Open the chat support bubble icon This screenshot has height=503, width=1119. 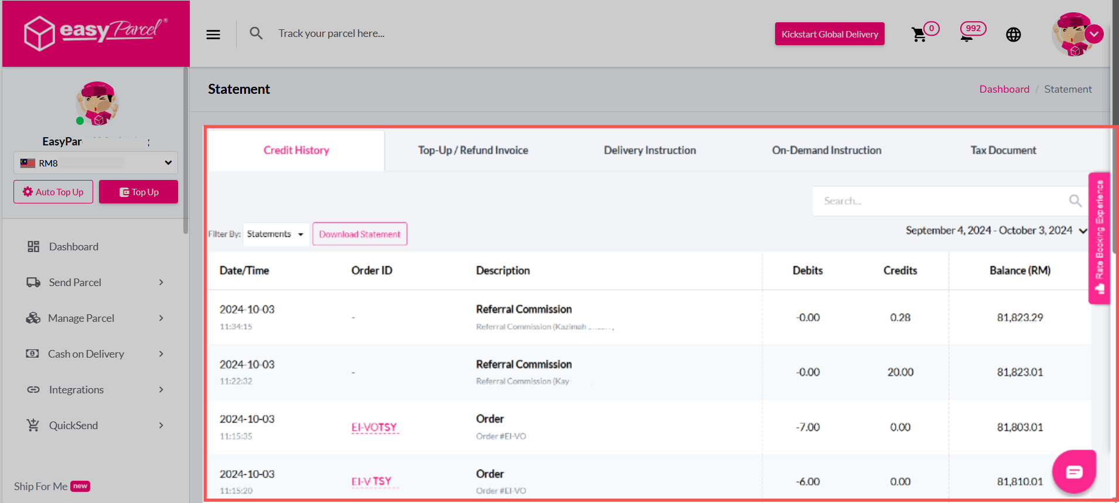point(1074,471)
